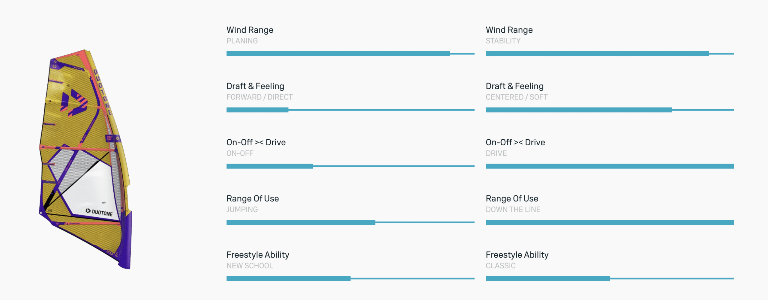Click the FORWARD / DIRECT label
768x300 pixels.
[x=259, y=97]
